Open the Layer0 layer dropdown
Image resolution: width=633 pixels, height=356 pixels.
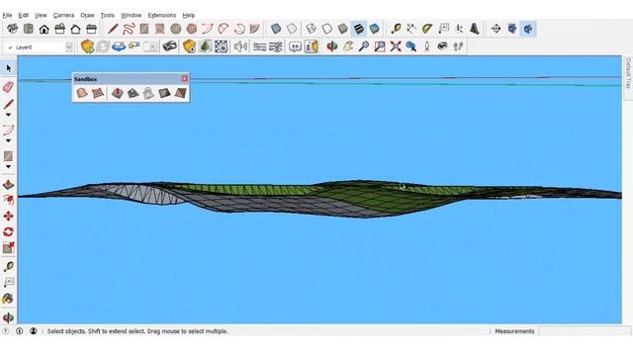point(69,47)
